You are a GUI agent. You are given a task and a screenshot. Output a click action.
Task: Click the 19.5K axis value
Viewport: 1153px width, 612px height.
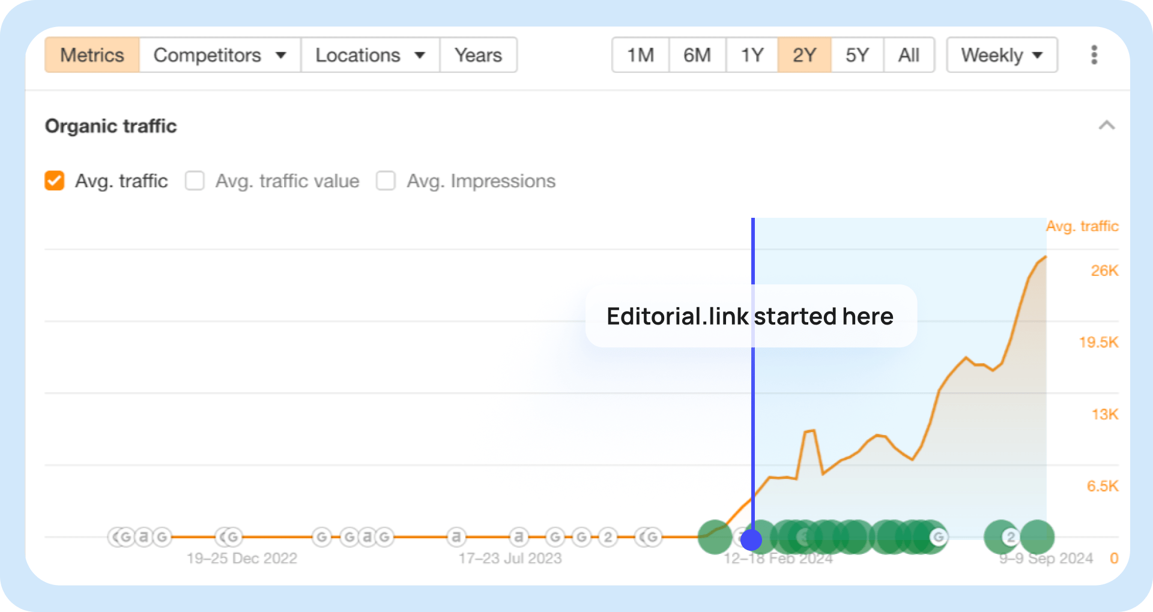click(x=1099, y=343)
